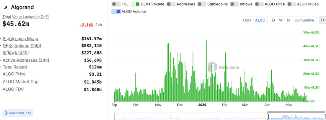Switch to weekly (W) grouping
The image size is (326, 120).
281,20
